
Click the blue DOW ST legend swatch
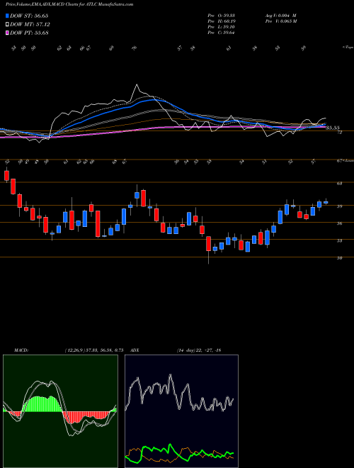(7, 16)
